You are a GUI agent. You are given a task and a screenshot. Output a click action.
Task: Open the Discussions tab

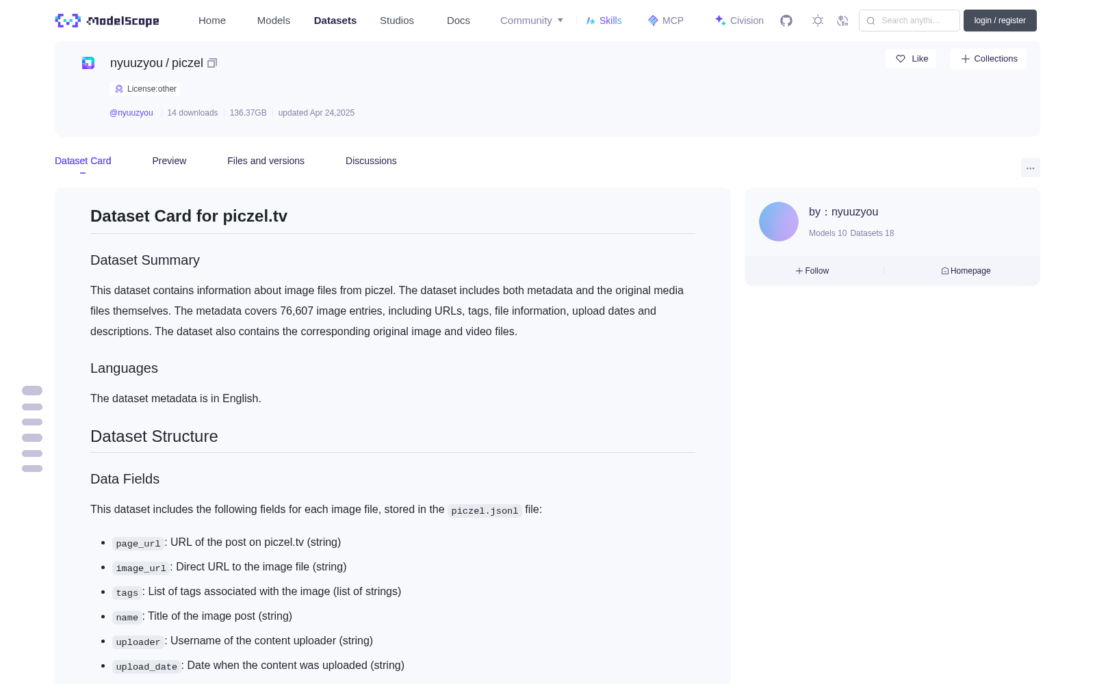pos(371,161)
